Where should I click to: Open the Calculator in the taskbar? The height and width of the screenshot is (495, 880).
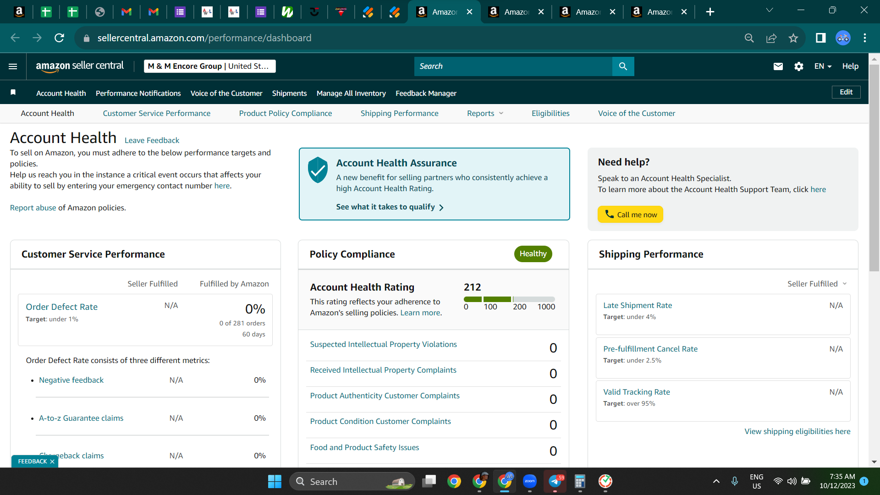coord(580,481)
